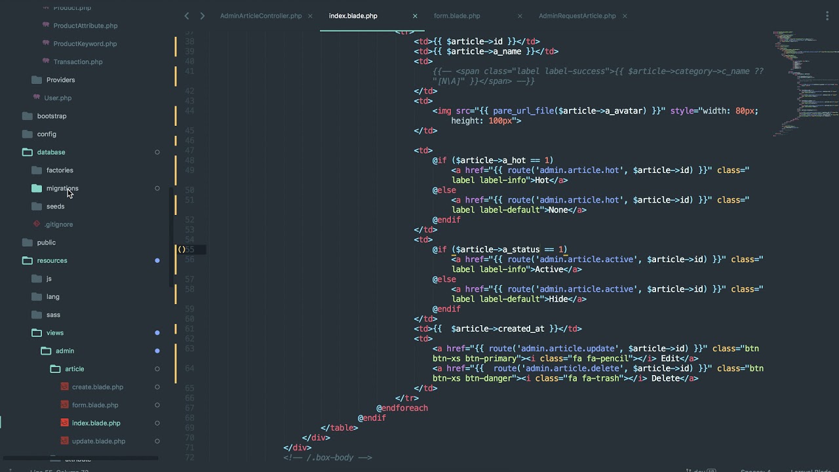Click the closing </table> tag
Viewport: 839px width, 472px height.
click(340, 427)
